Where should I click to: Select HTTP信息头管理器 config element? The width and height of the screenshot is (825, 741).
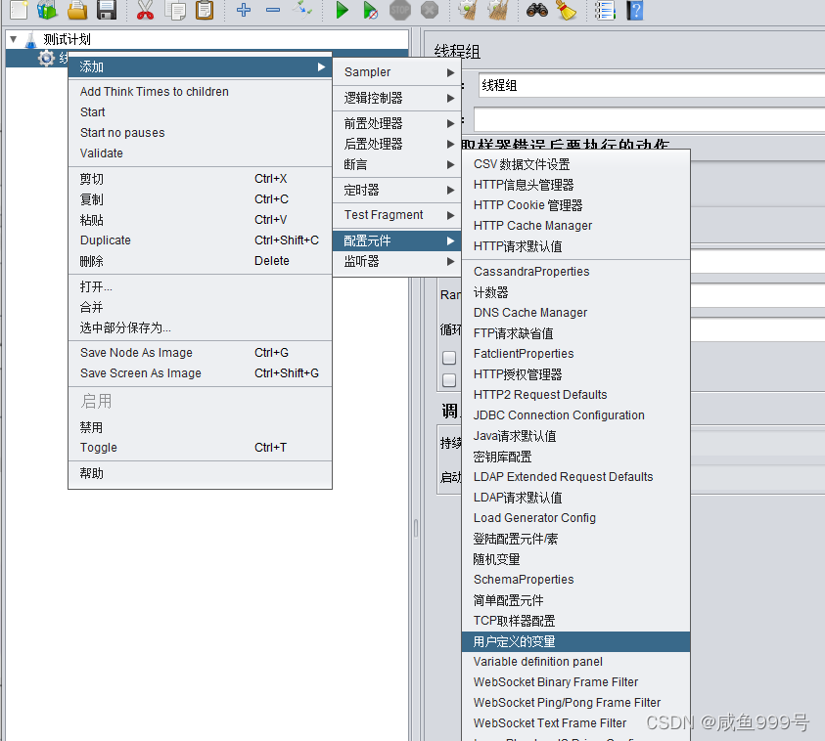575,185
